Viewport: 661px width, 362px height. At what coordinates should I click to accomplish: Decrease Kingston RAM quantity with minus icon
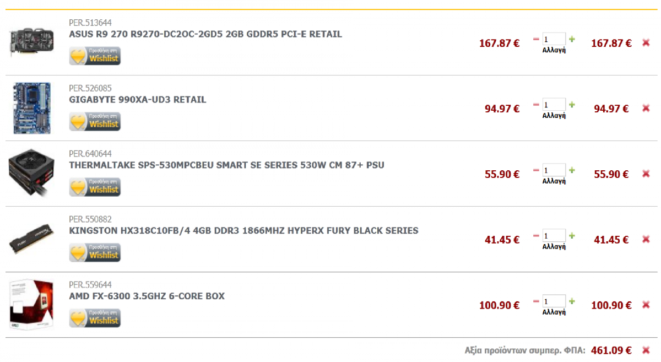tap(536, 236)
